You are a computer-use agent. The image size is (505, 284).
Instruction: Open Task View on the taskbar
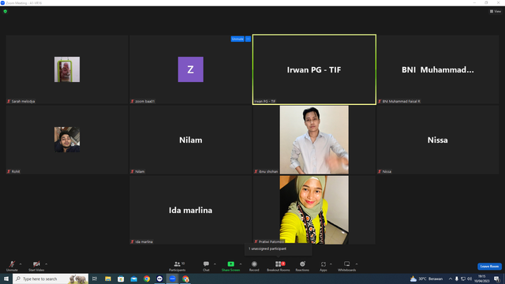point(95,278)
